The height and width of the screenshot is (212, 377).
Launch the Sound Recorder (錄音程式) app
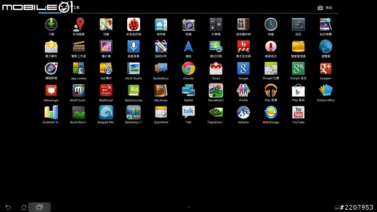click(x=271, y=47)
